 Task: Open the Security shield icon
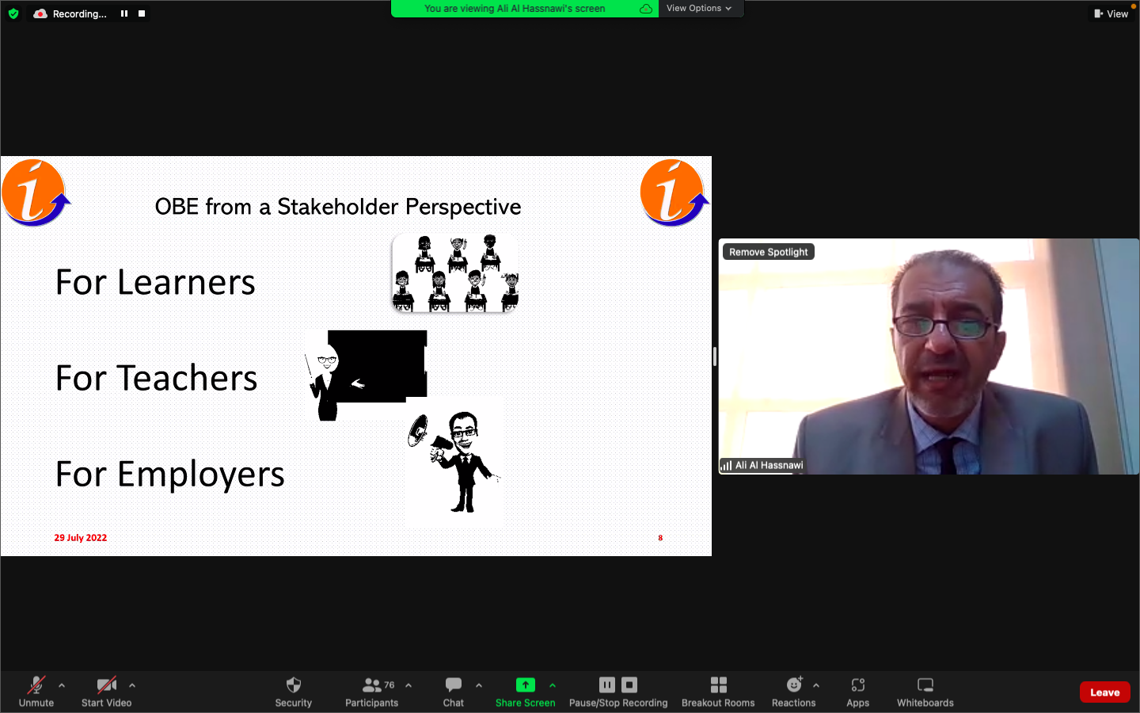[293, 685]
